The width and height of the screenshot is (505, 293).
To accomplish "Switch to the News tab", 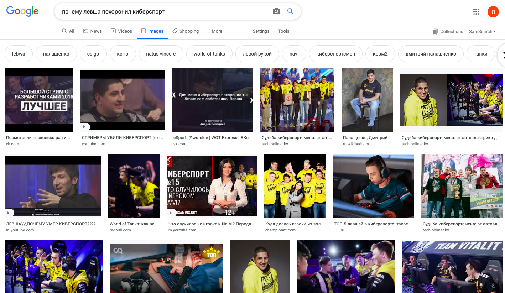I will pyautogui.click(x=93, y=31).
